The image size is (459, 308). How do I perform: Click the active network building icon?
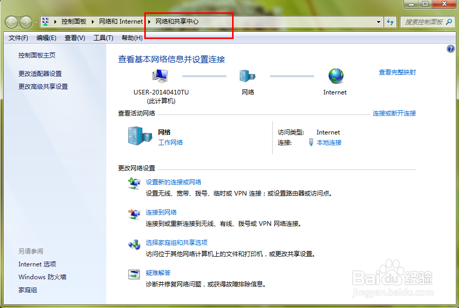coord(140,136)
